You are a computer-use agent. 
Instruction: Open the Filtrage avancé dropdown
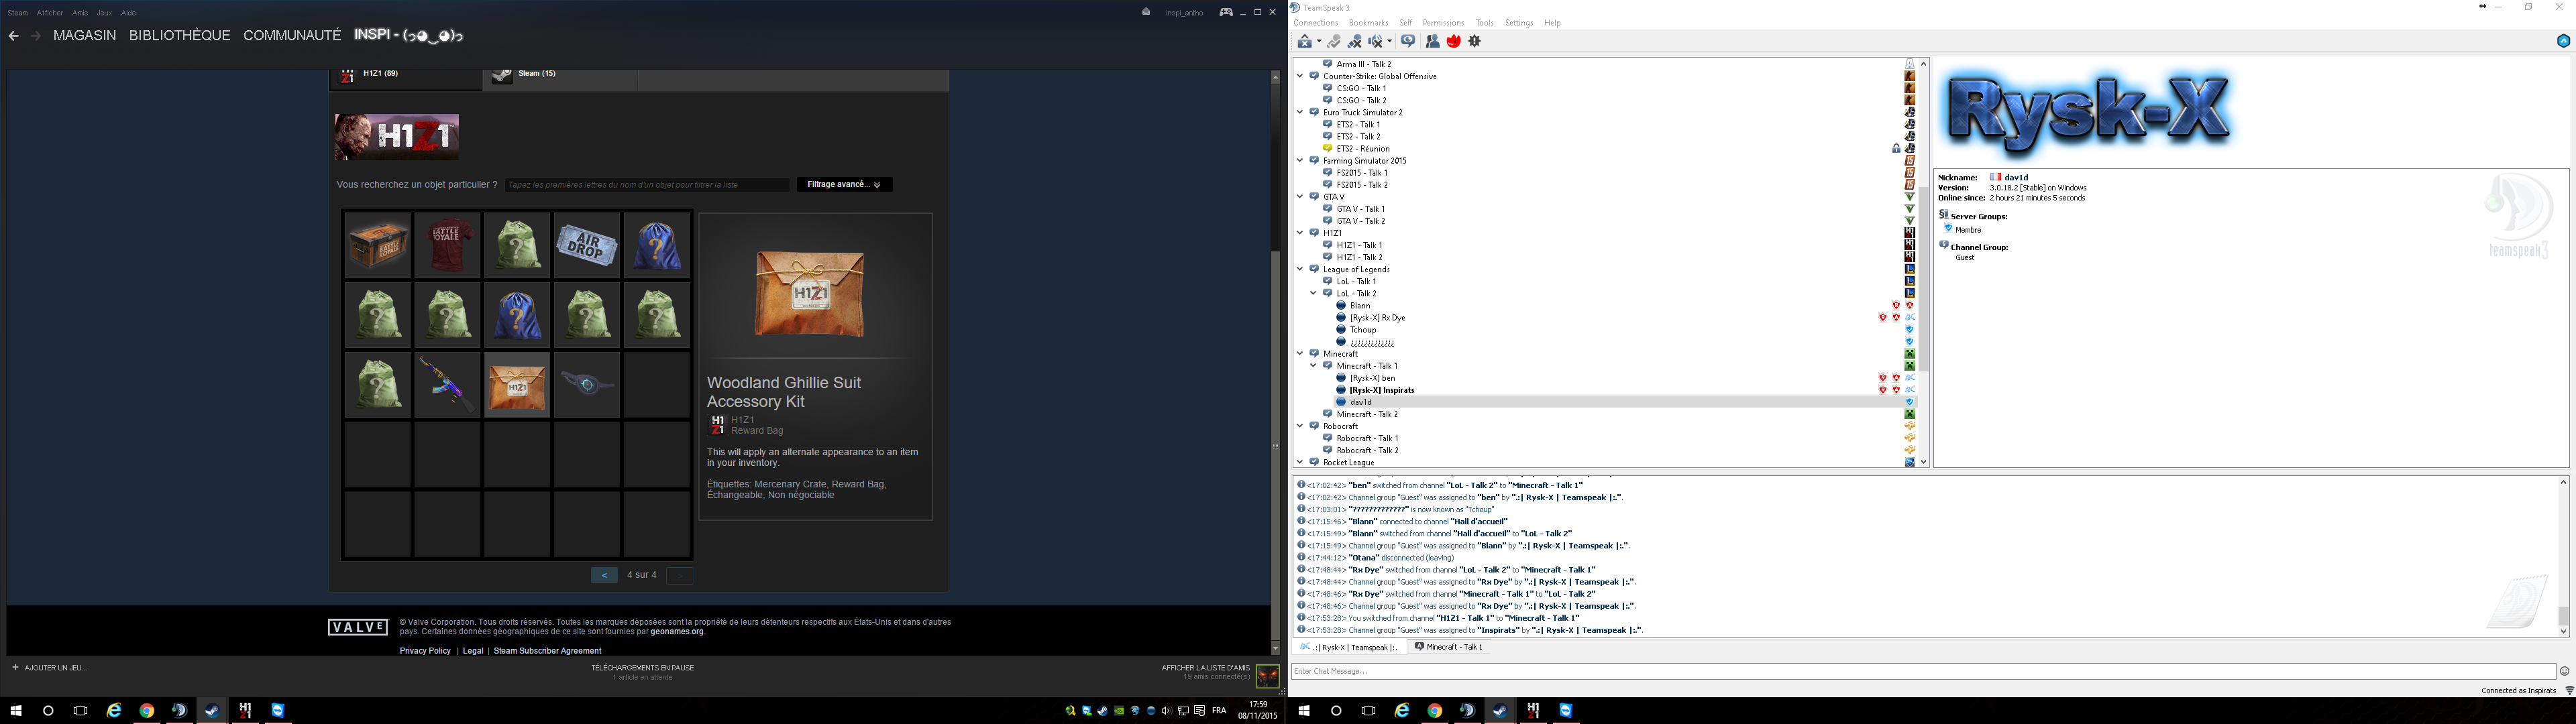click(x=844, y=184)
